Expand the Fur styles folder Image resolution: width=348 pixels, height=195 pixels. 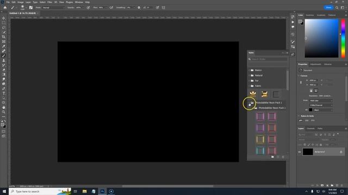249,81
